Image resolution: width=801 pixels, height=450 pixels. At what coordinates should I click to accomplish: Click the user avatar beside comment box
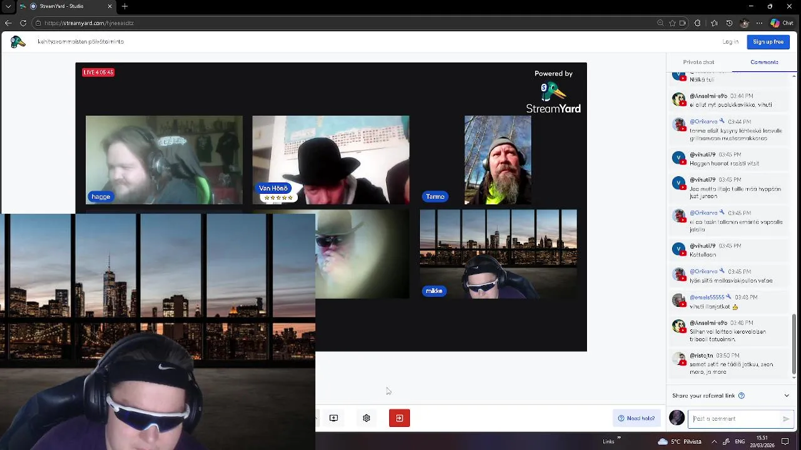click(676, 418)
